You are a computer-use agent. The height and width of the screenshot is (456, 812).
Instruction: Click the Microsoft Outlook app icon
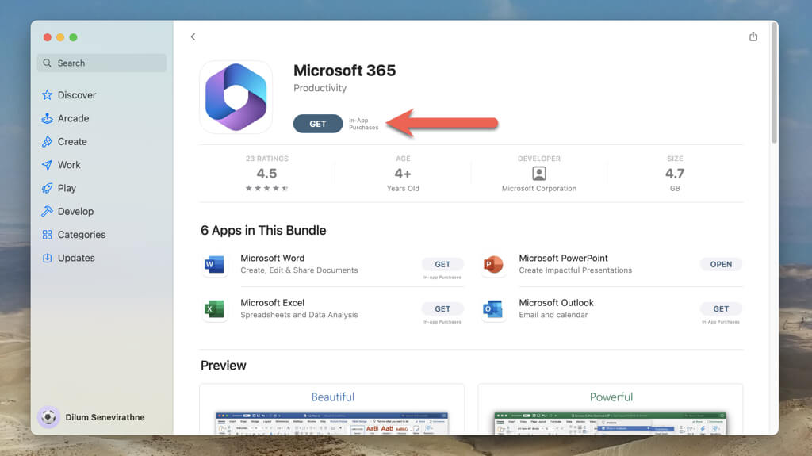coord(493,308)
